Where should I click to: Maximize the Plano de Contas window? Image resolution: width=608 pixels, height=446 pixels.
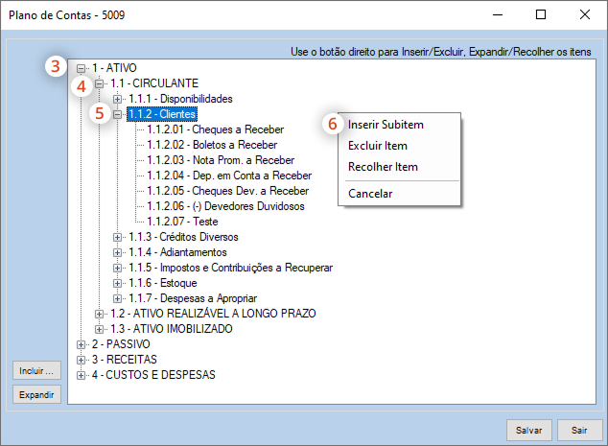coord(541,15)
